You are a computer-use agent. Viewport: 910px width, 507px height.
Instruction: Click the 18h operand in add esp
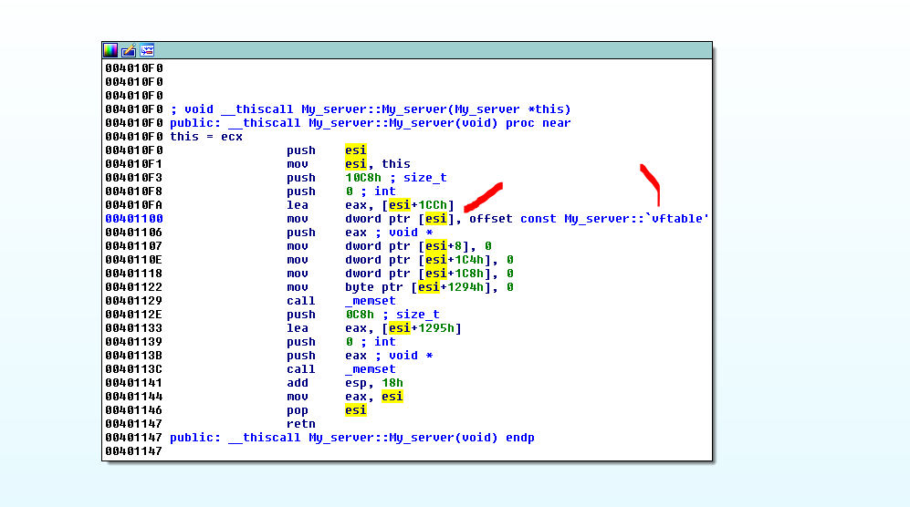393,383
